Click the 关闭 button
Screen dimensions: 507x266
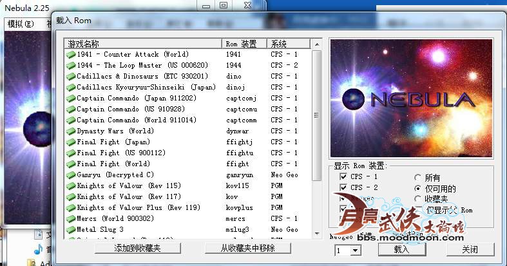coord(470,249)
